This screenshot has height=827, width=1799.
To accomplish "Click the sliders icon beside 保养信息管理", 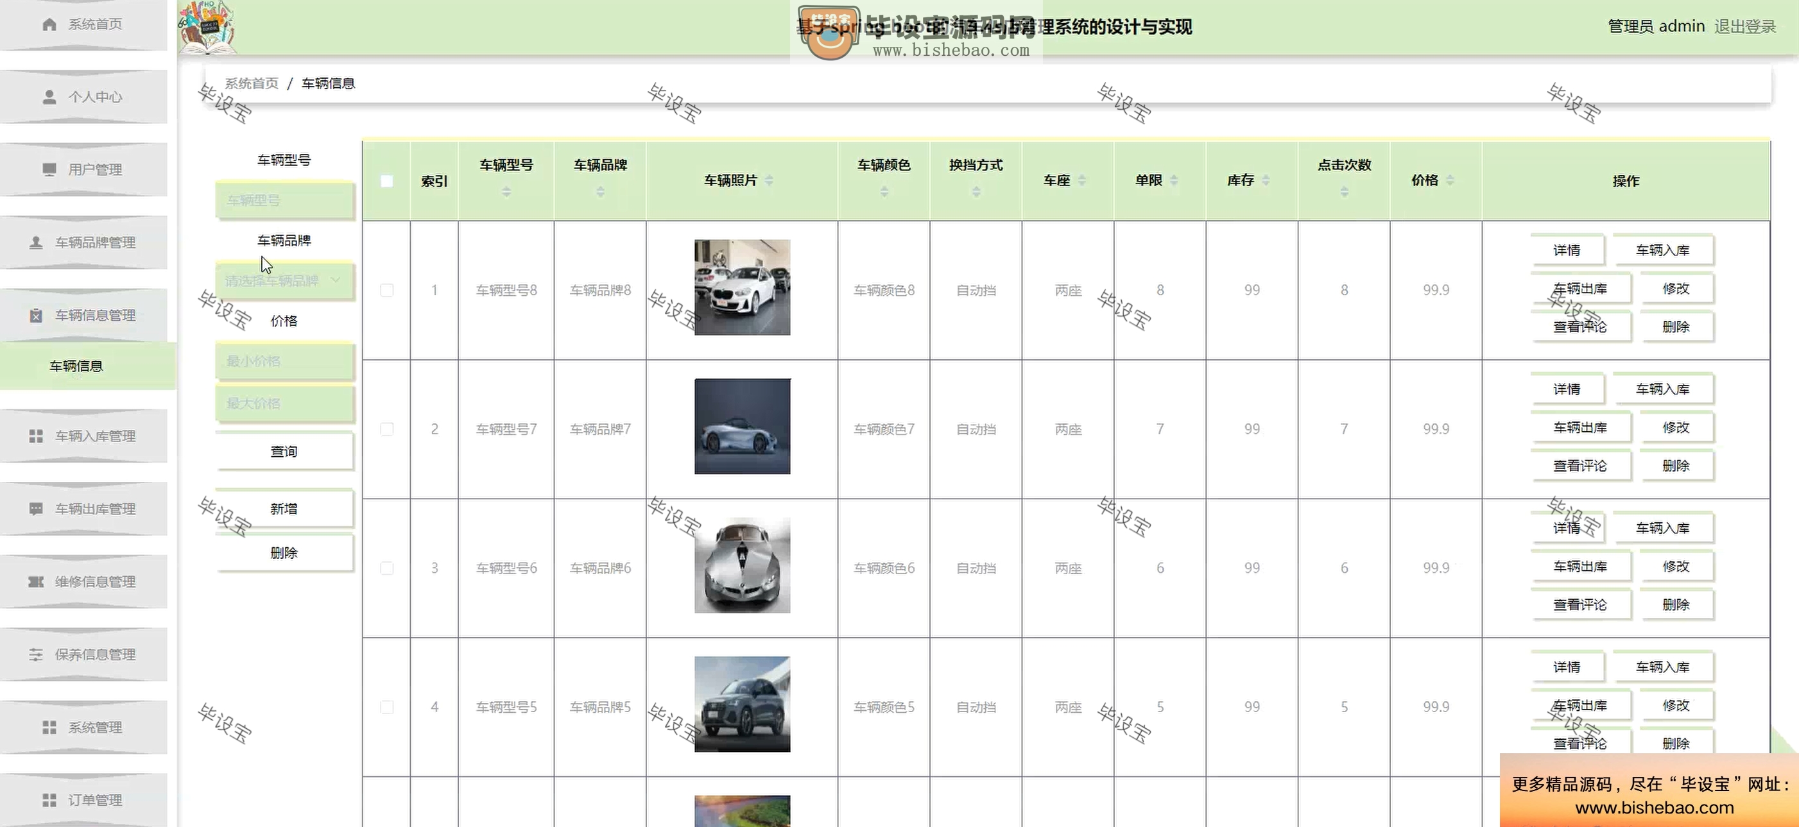I will [x=37, y=654].
